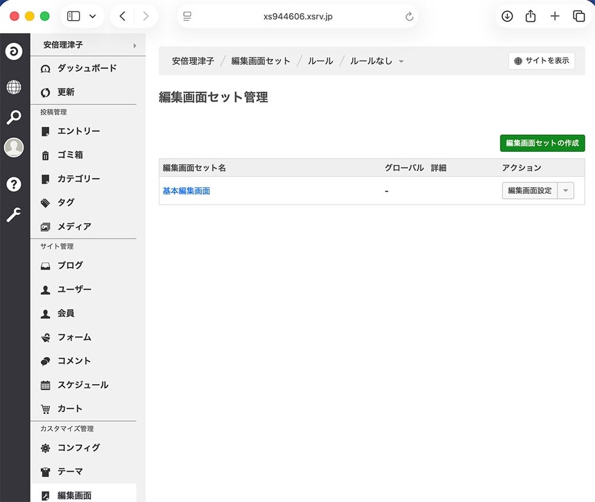Viewport: 595px width, 502px height.
Task: Select エントリー in the sidebar menu
Action: coord(76,131)
